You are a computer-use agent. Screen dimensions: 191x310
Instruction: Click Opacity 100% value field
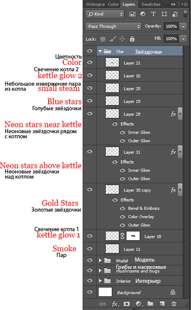tap(171, 26)
